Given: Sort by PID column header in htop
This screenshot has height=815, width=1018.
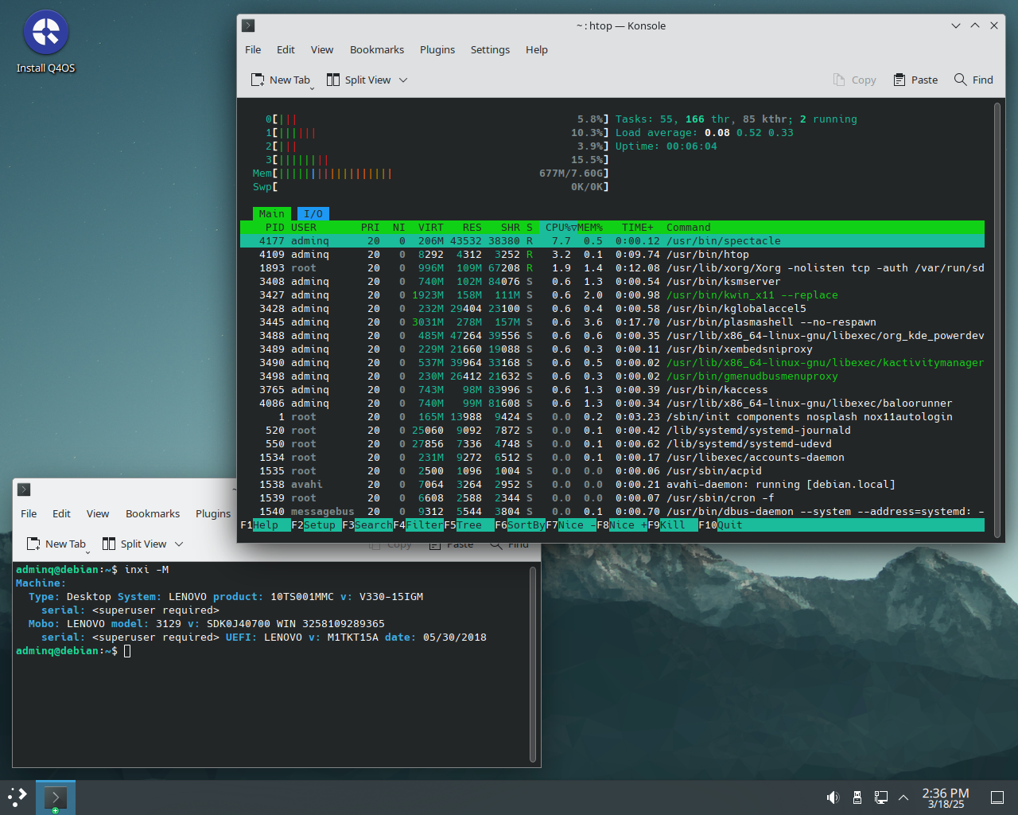Looking at the screenshot, I should click(274, 228).
